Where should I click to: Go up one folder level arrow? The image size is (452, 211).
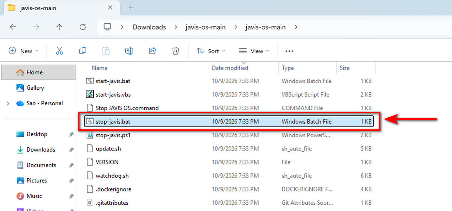59,27
